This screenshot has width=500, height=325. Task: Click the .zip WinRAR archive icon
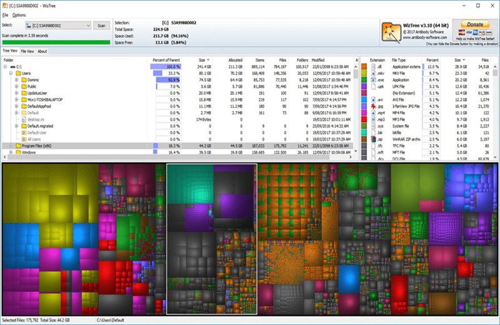(373, 139)
